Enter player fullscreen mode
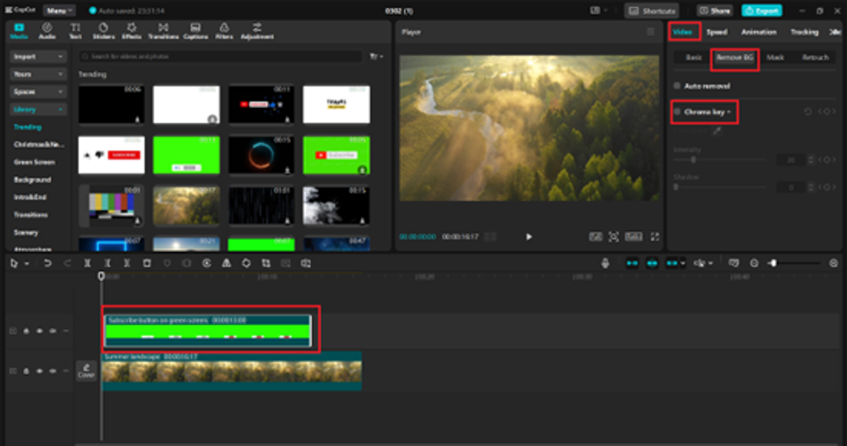Viewport: 847px width, 446px height. click(x=654, y=236)
